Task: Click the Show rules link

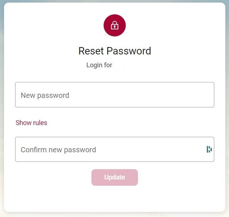Action: 31,122
